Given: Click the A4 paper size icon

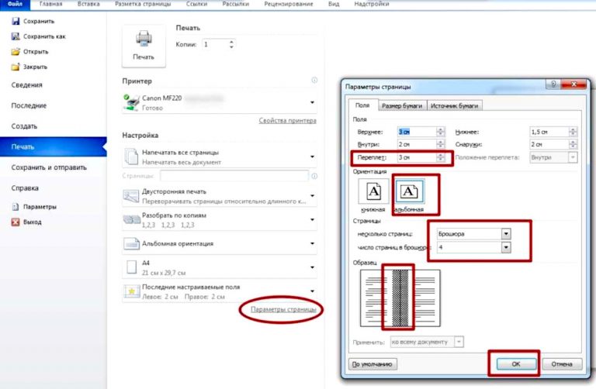Looking at the screenshot, I should click(x=131, y=267).
